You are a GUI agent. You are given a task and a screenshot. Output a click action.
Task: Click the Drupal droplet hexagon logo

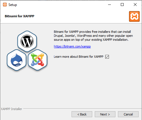tap(17, 60)
